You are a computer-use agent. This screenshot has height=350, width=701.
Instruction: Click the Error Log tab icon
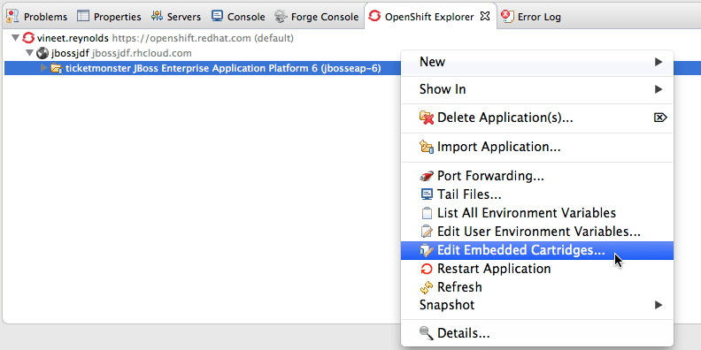tap(507, 17)
